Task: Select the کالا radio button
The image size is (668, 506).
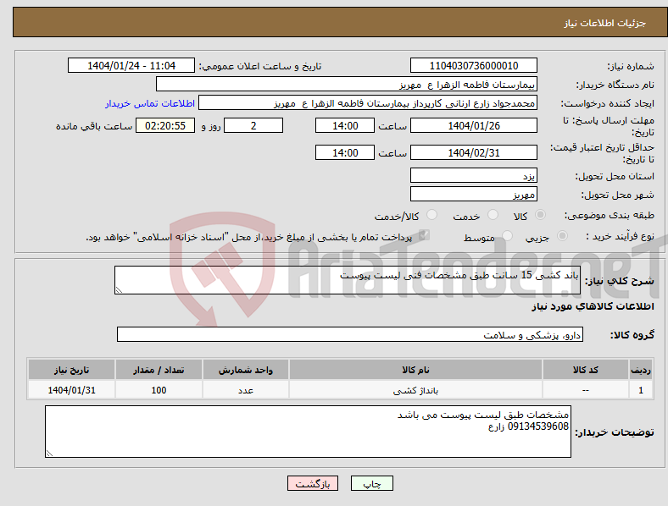Action: click(540, 215)
